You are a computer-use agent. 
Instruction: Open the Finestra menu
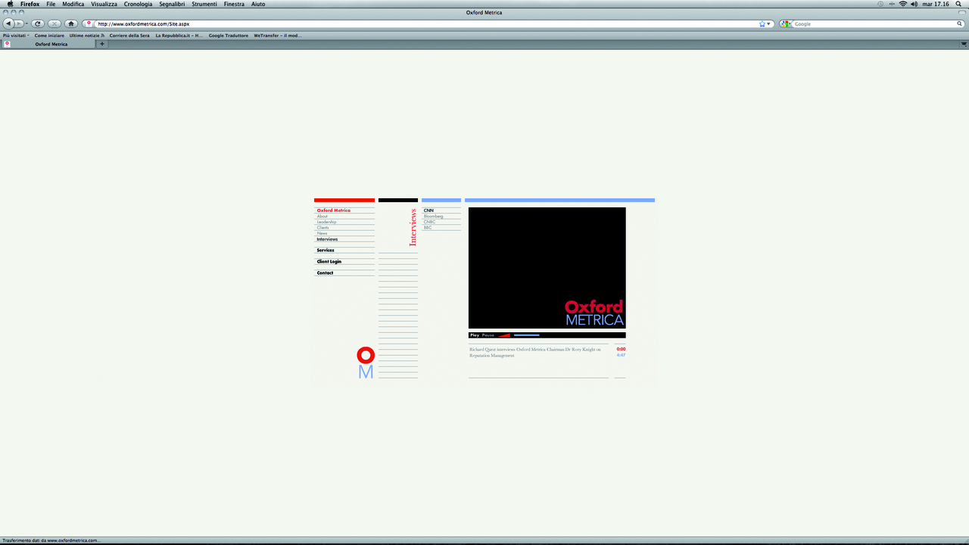pyautogui.click(x=234, y=4)
